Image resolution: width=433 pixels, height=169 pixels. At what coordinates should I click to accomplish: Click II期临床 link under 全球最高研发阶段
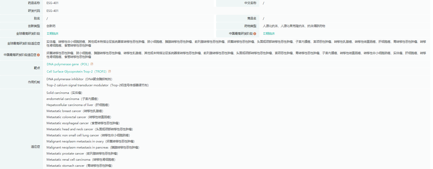[52, 34]
